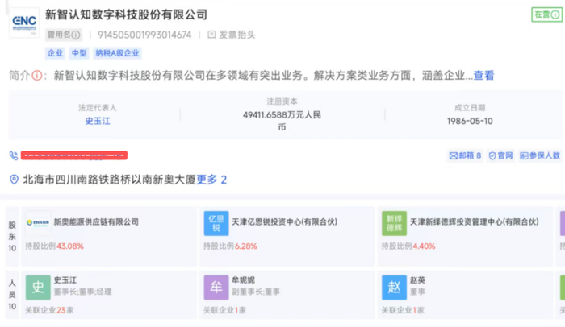Screen dimensions: 565x327
Task: Click the ENC company logo
Action: click(x=23, y=22)
